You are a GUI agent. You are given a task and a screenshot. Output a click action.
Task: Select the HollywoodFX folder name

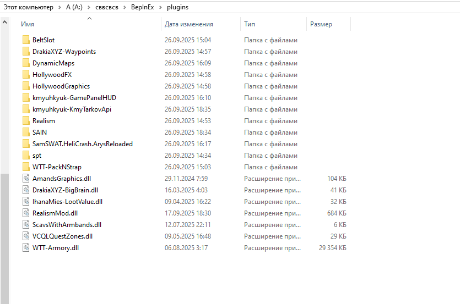(x=52, y=75)
